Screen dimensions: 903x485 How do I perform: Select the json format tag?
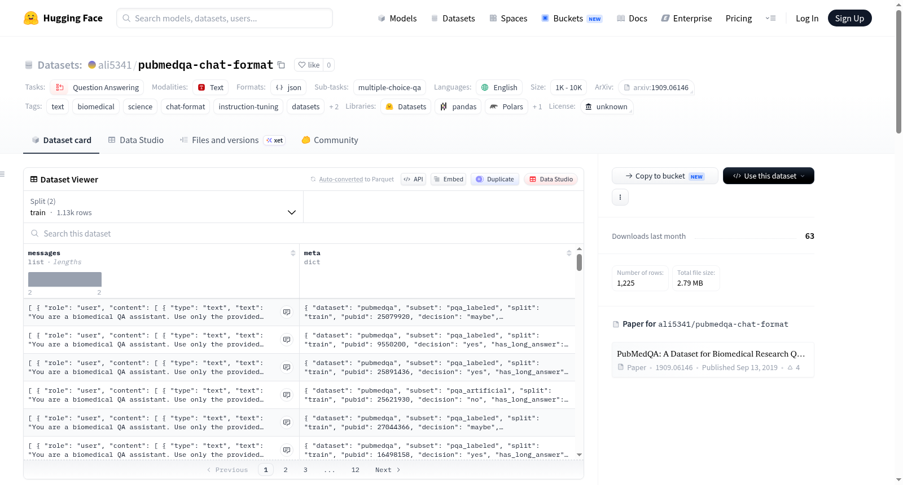[x=288, y=87]
